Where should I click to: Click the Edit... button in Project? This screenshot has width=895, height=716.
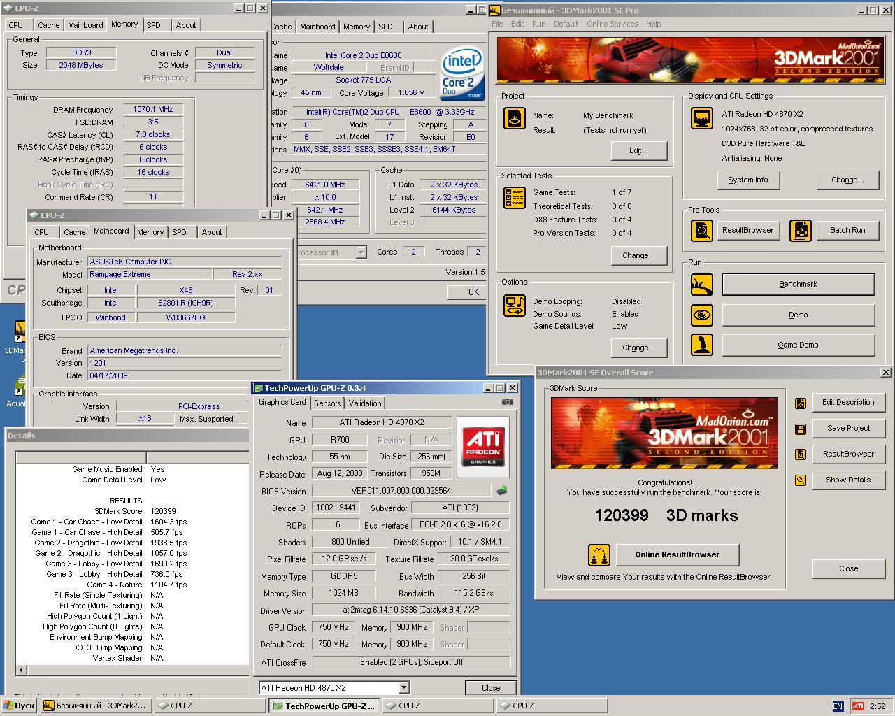tap(638, 151)
